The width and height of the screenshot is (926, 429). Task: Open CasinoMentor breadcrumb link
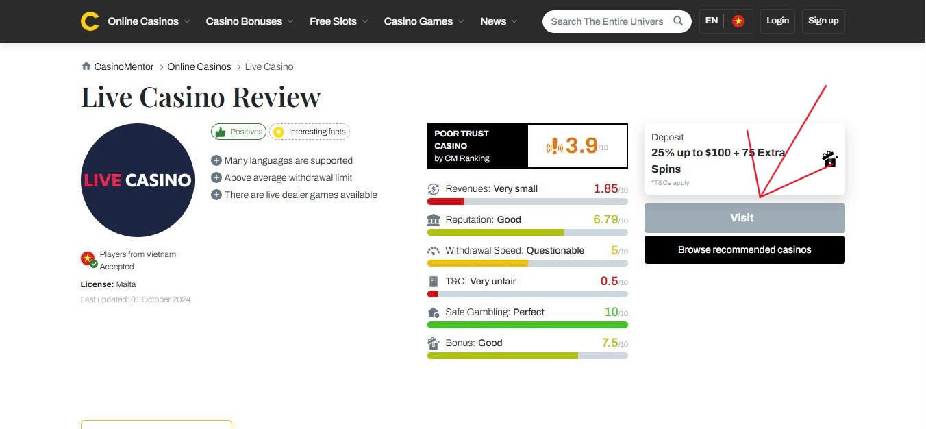pos(123,66)
